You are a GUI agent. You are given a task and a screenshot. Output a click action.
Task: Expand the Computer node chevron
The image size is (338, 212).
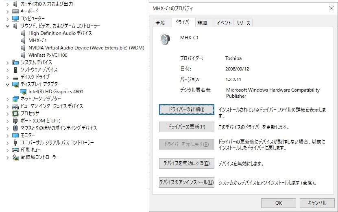click(7, 19)
